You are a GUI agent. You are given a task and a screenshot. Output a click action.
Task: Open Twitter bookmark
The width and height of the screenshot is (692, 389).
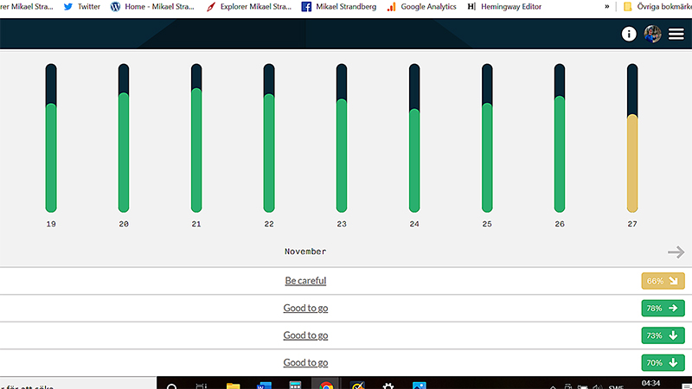pos(81,6)
